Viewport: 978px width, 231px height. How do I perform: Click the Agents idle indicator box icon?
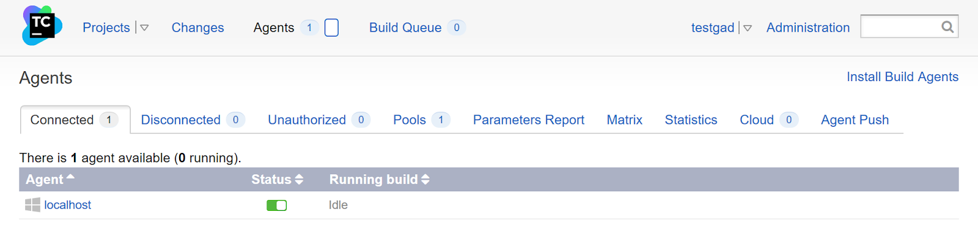[331, 27]
